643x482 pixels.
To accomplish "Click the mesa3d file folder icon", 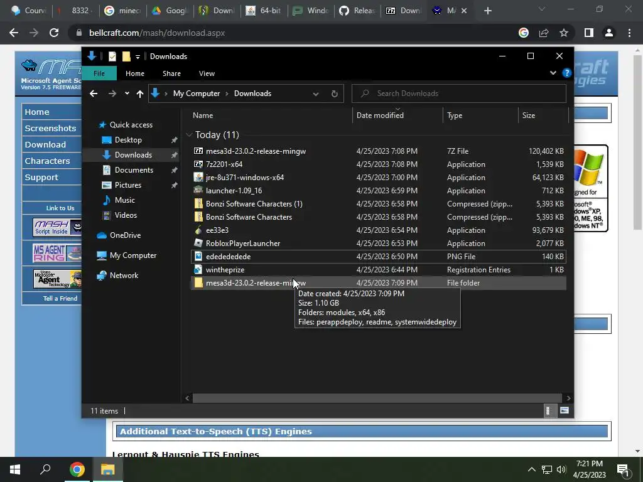I will tap(198, 282).
